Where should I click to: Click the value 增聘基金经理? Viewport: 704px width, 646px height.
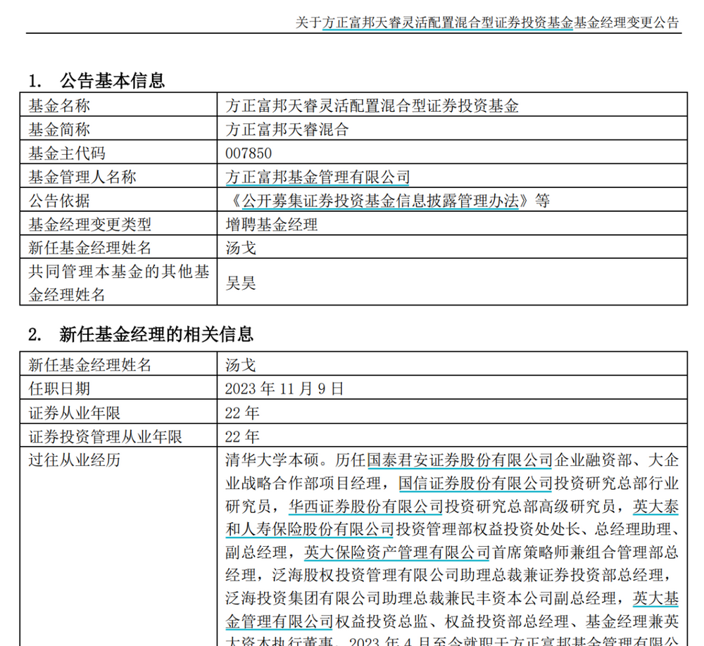tap(272, 224)
